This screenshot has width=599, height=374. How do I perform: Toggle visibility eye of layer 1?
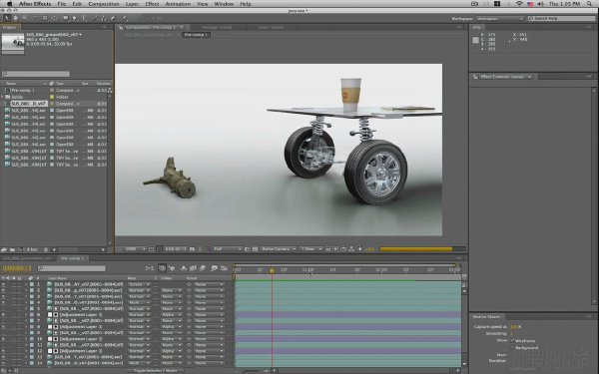click(x=3, y=284)
